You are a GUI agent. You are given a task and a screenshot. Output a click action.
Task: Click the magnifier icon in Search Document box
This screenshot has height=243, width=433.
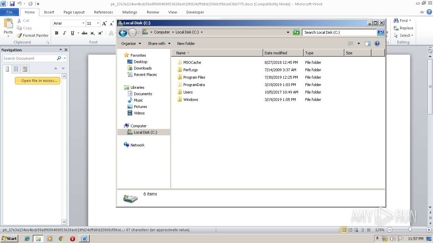coord(59,58)
